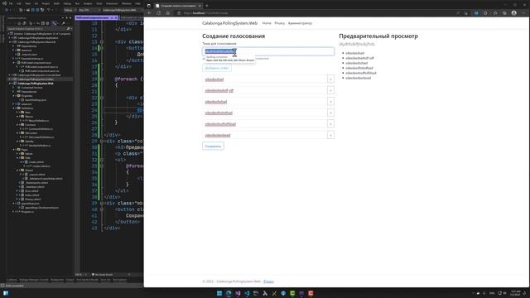Open the Debug menu in Visual Studio

click(x=67, y=3)
